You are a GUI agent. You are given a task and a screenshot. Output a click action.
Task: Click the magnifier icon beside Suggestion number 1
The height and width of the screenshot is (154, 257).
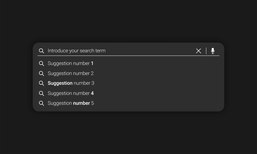tap(41, 63)
